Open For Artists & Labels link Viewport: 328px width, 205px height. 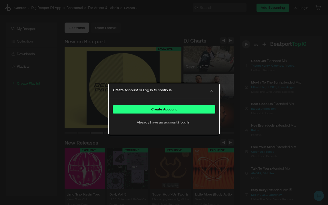click(x=105, y=8)
